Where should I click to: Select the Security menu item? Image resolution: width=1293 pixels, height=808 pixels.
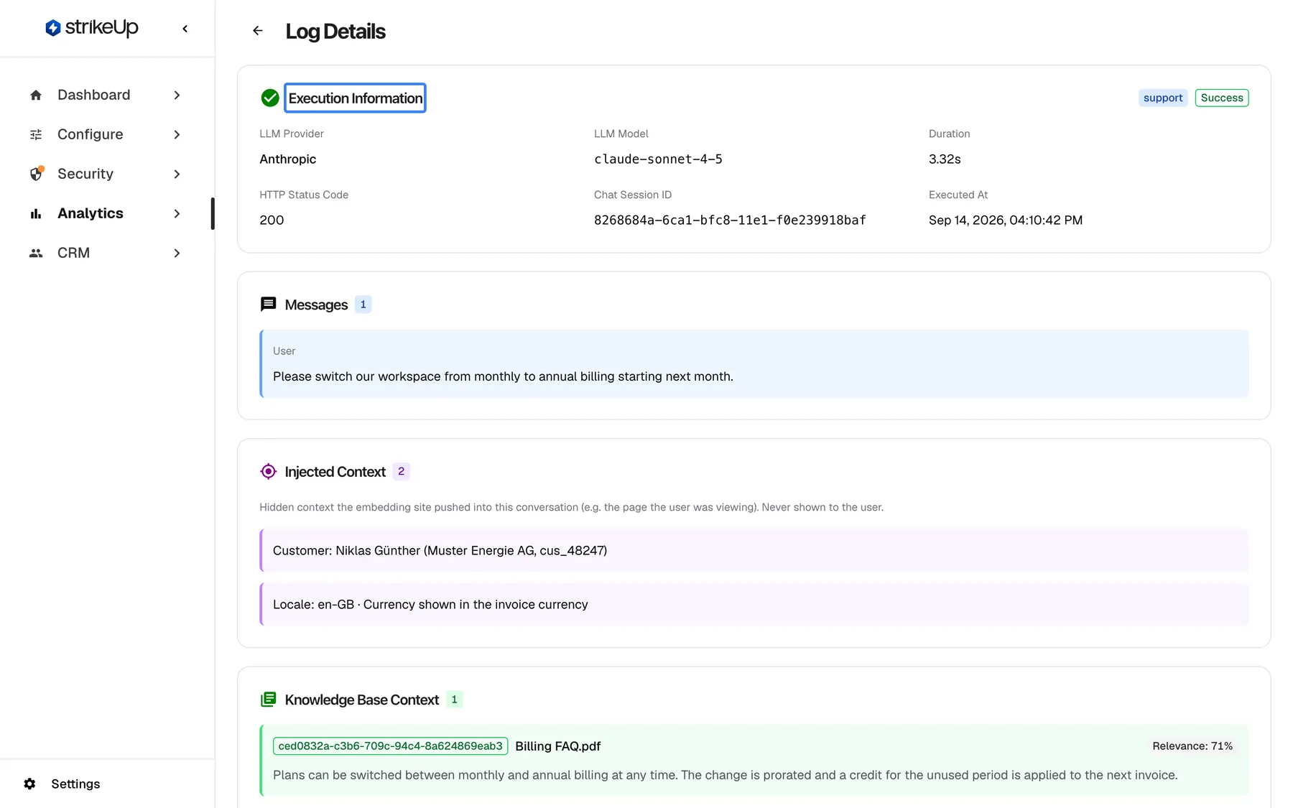click(106, 174)
